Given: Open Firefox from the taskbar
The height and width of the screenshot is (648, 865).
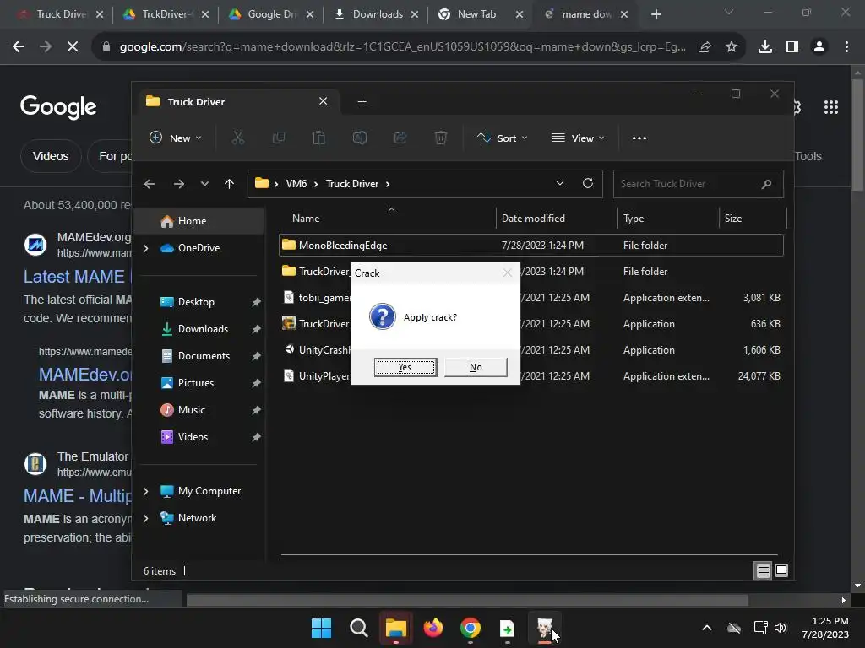Looking at the screenshot, I should tap(433, 628).
